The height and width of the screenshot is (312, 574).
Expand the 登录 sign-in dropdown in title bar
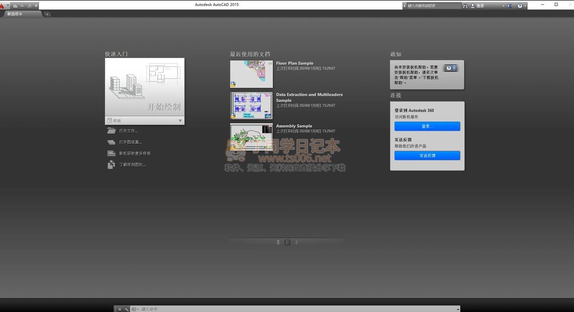[502, 6]
